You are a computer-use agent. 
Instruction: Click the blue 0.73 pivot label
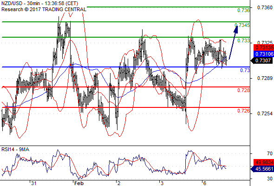245,70
